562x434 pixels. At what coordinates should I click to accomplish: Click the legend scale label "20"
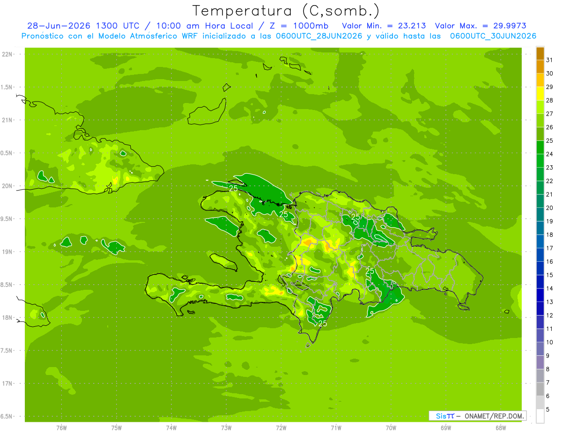550,208
